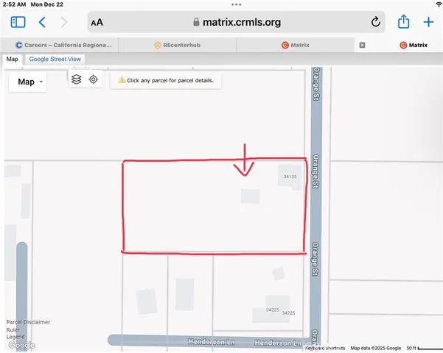Go back to previous page
Viewport: 443px width, 353px height.
click(x=42, y=22)
